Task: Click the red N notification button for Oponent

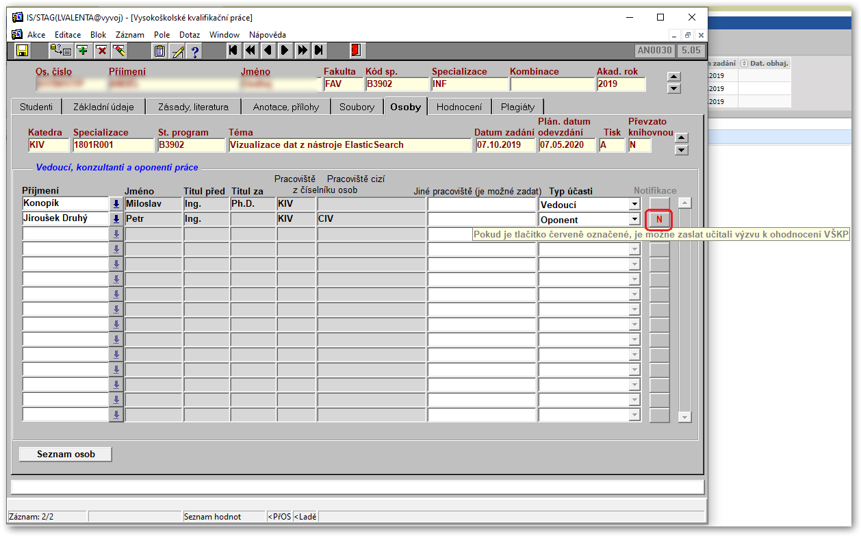Action: pos(660,219)
